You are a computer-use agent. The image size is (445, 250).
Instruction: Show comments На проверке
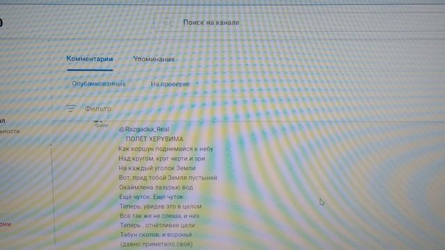coord(170,84)
